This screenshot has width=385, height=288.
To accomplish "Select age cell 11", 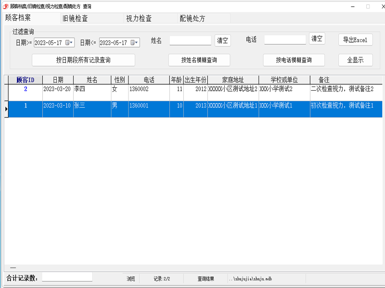I will pyautogui.click(x=176, y=92).
